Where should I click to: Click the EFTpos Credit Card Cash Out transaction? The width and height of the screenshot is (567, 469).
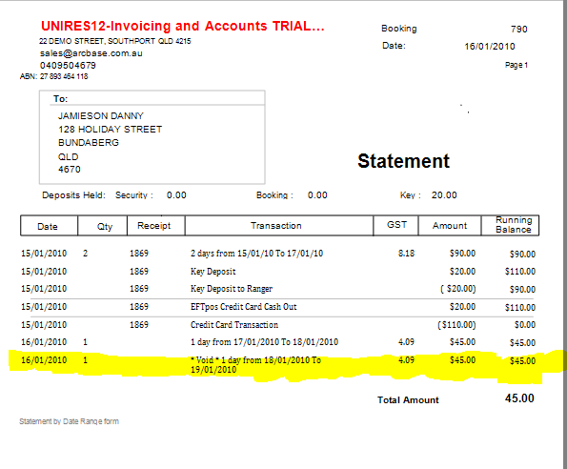click(x=244, y=307)
